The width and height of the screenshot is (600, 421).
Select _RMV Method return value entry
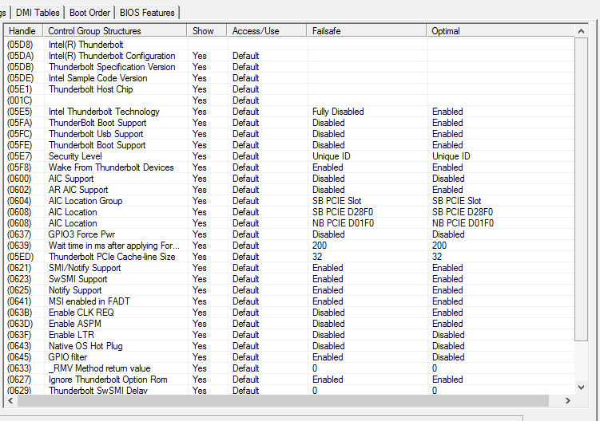(100, 368)
